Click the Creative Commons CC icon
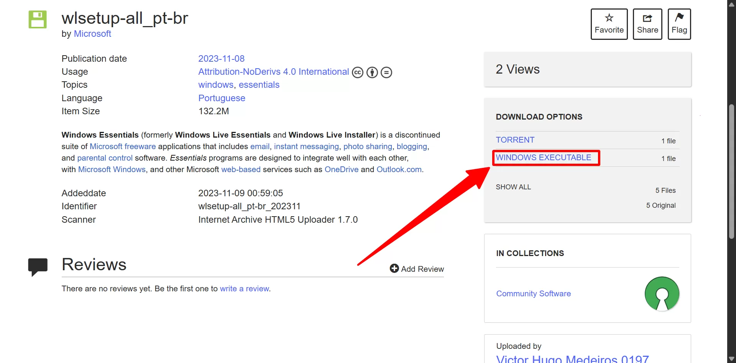This screenshot has height=363, width=736. click(358, 72)
